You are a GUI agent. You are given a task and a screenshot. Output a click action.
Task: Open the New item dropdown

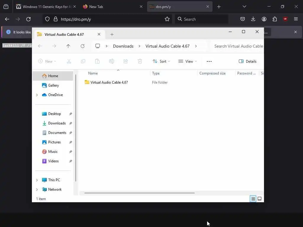(47, 61)
